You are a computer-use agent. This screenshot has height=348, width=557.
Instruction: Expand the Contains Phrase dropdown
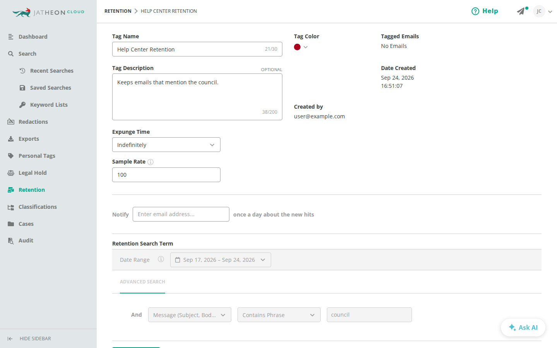tap(279, 315)
